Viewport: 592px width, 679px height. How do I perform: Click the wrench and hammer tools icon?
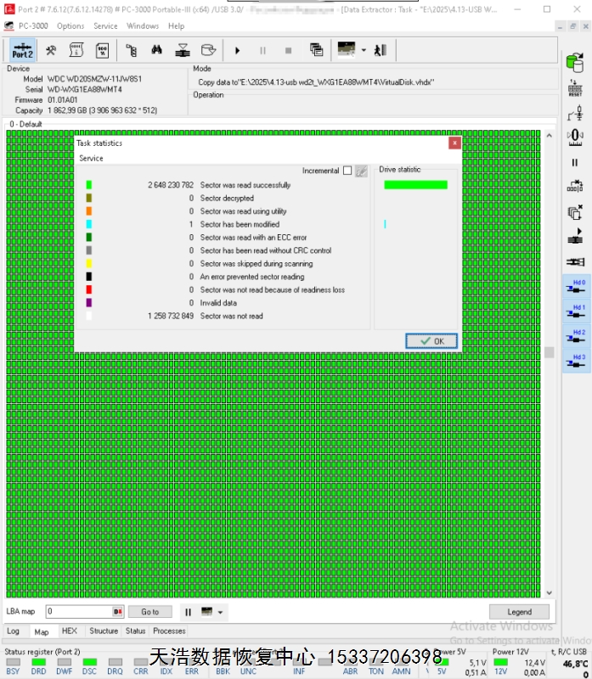tap(51, 50)
